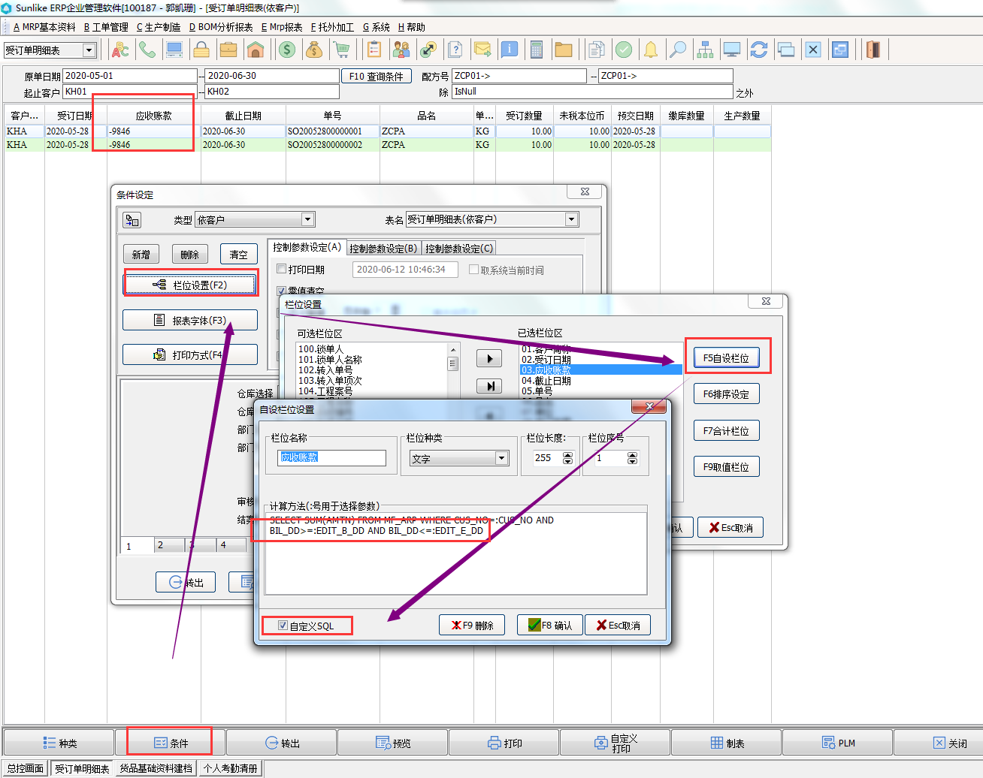The width and height of the screenshot is (983, 778).
Task: Click the green checkmark toolbar icon
Action: [624, 50]
